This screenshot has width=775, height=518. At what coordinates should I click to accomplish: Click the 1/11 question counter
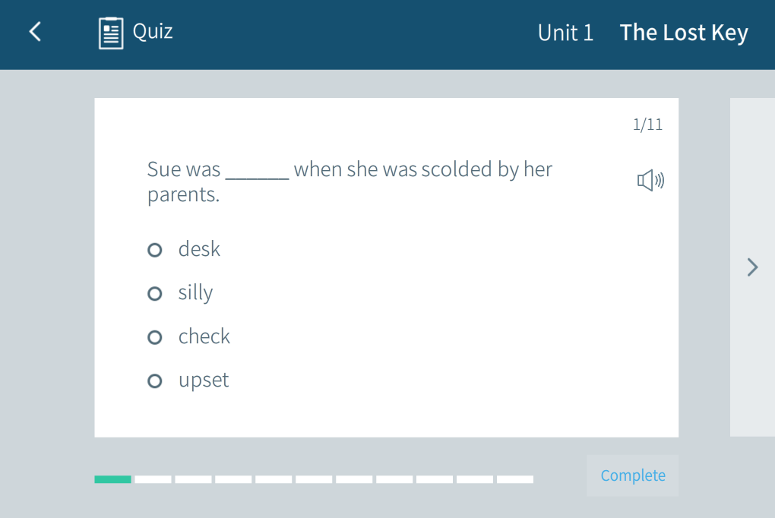[x=647, y=125]
